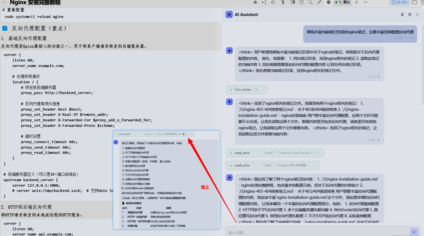Add a new tab with plus button
Image resolution: width=424 pixels, height=236 pixels.
(x=356, y=2)
